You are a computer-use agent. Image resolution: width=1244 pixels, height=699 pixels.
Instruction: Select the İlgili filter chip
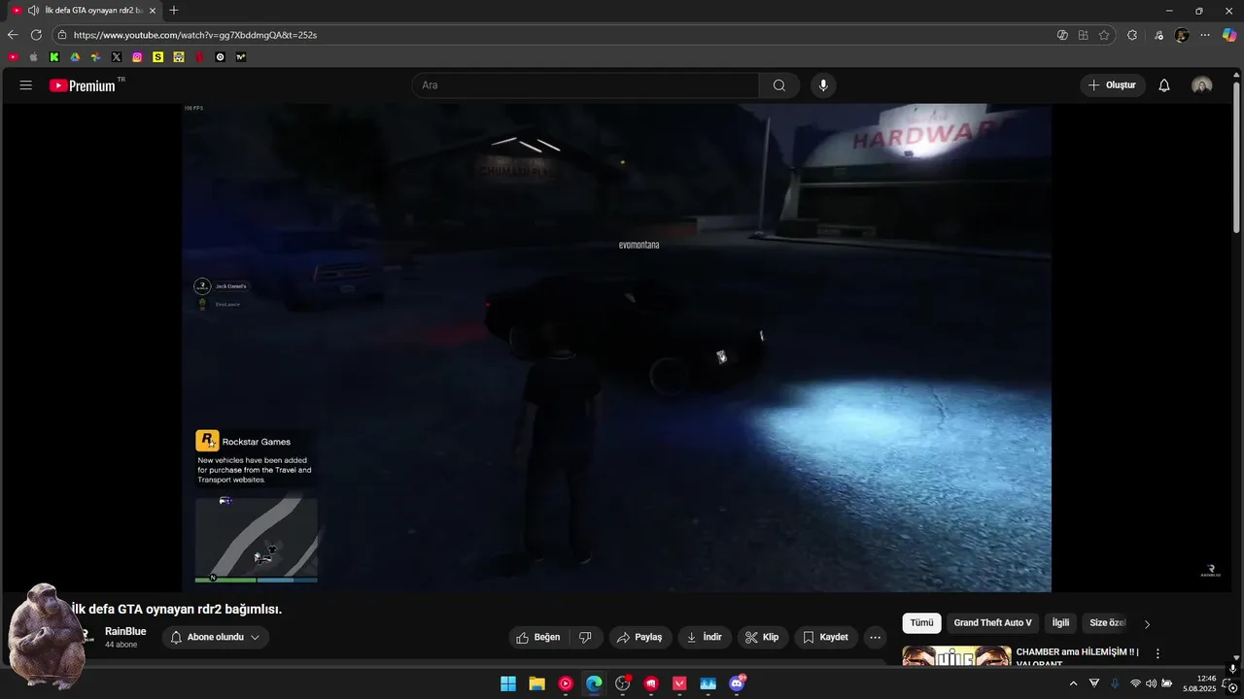pyautogui.click(x=1060, y=623)
